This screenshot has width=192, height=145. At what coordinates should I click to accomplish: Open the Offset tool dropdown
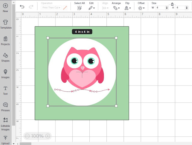tap(141, 8)
